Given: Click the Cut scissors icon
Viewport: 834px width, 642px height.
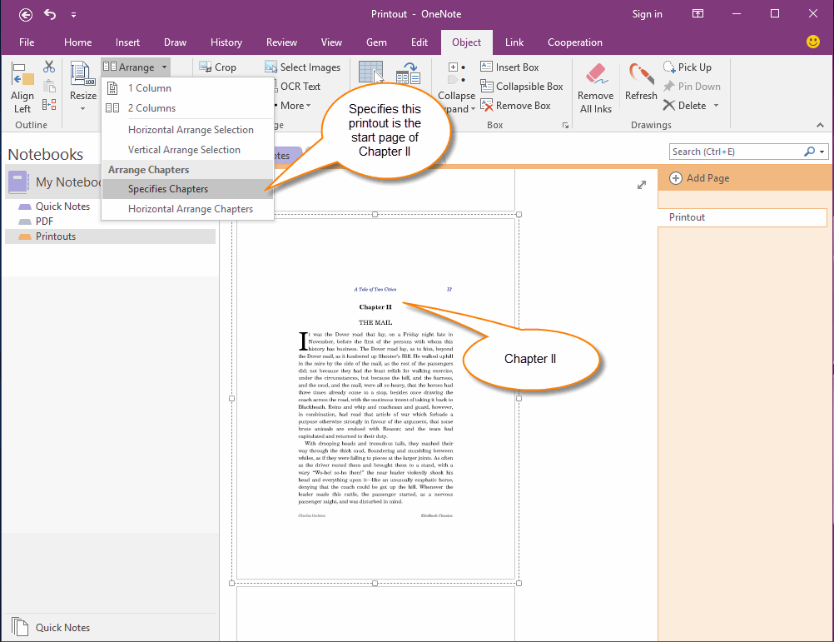Looking at the screenshot, I should coord(49,67).
